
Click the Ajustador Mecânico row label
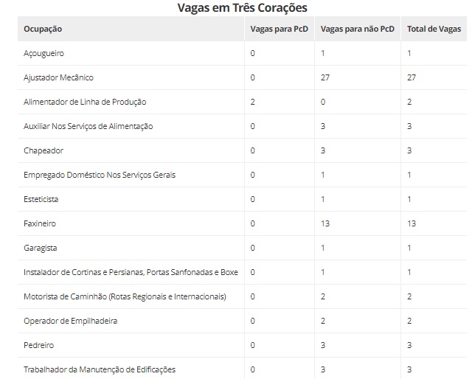pos(58,77)
